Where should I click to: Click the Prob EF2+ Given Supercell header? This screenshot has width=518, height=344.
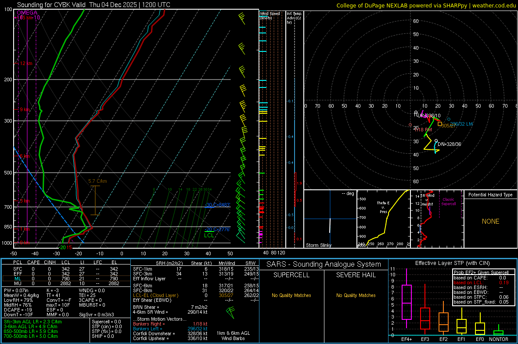tap(481, 272)
